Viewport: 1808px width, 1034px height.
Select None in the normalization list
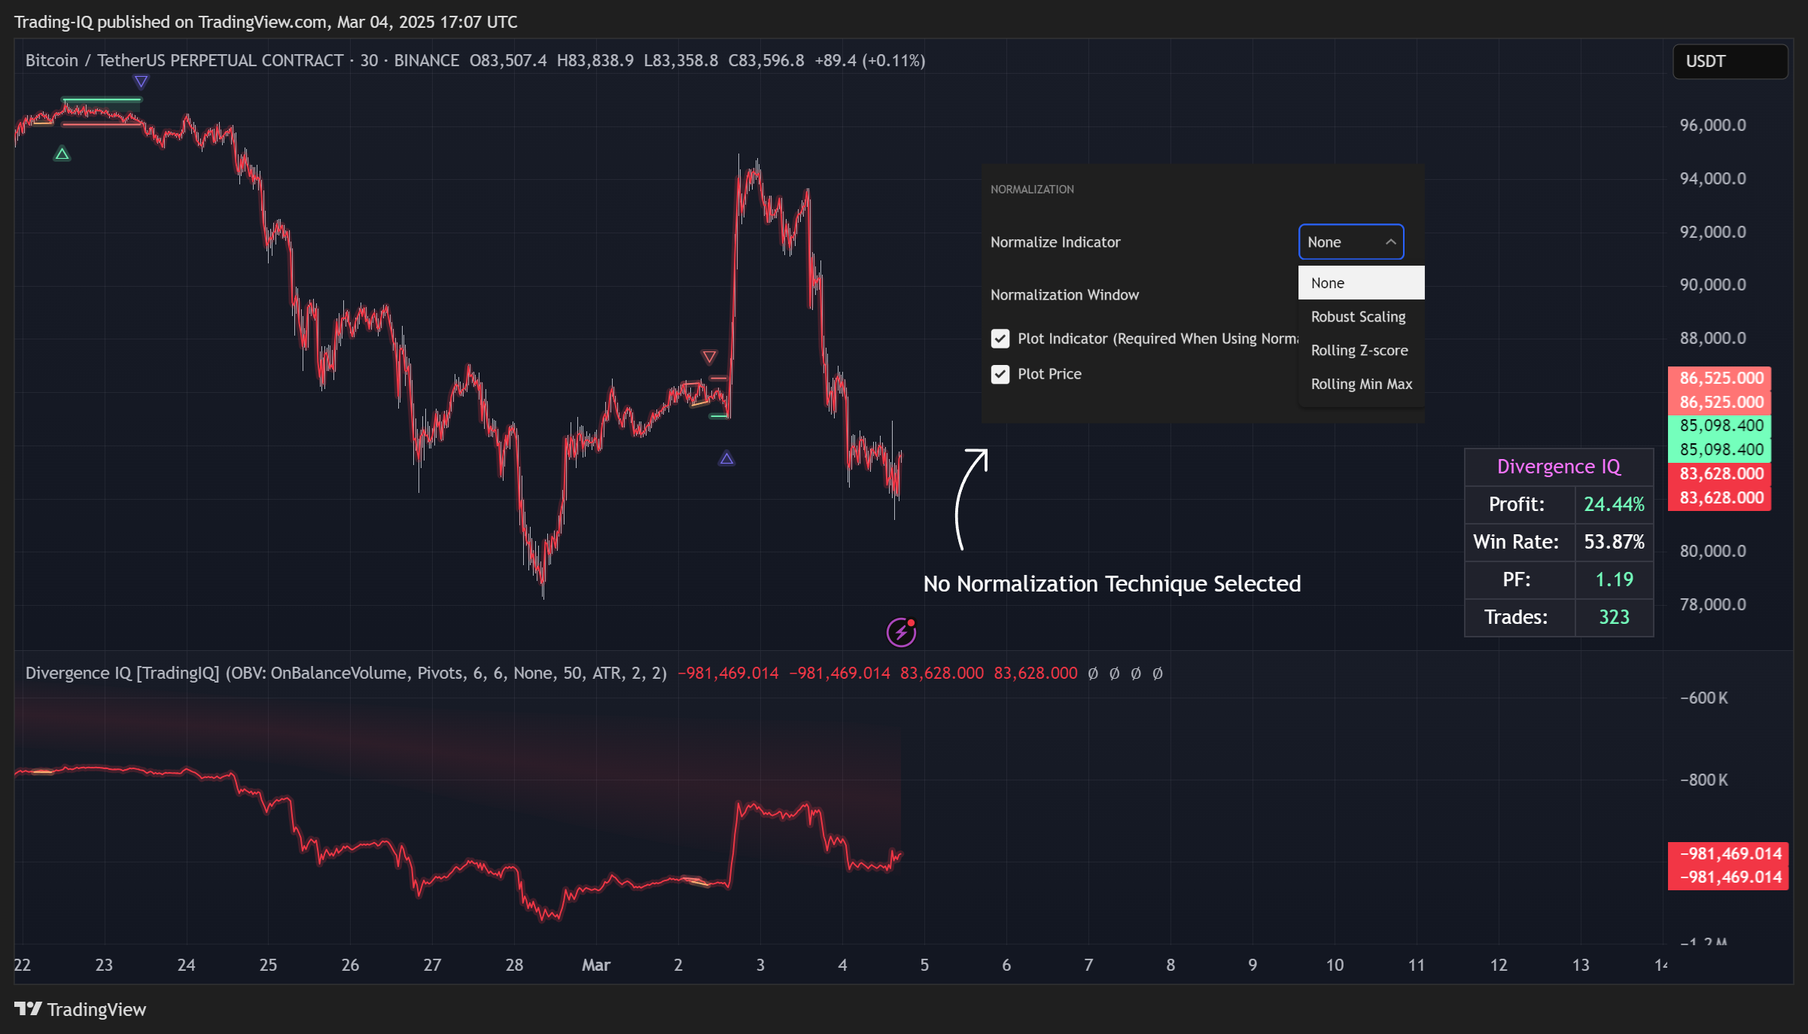pos(1361,283)
